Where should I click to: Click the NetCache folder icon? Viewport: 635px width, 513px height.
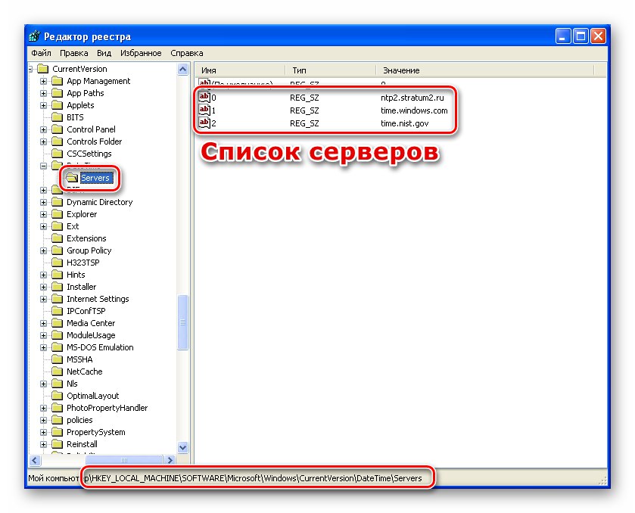click(57, 372)
